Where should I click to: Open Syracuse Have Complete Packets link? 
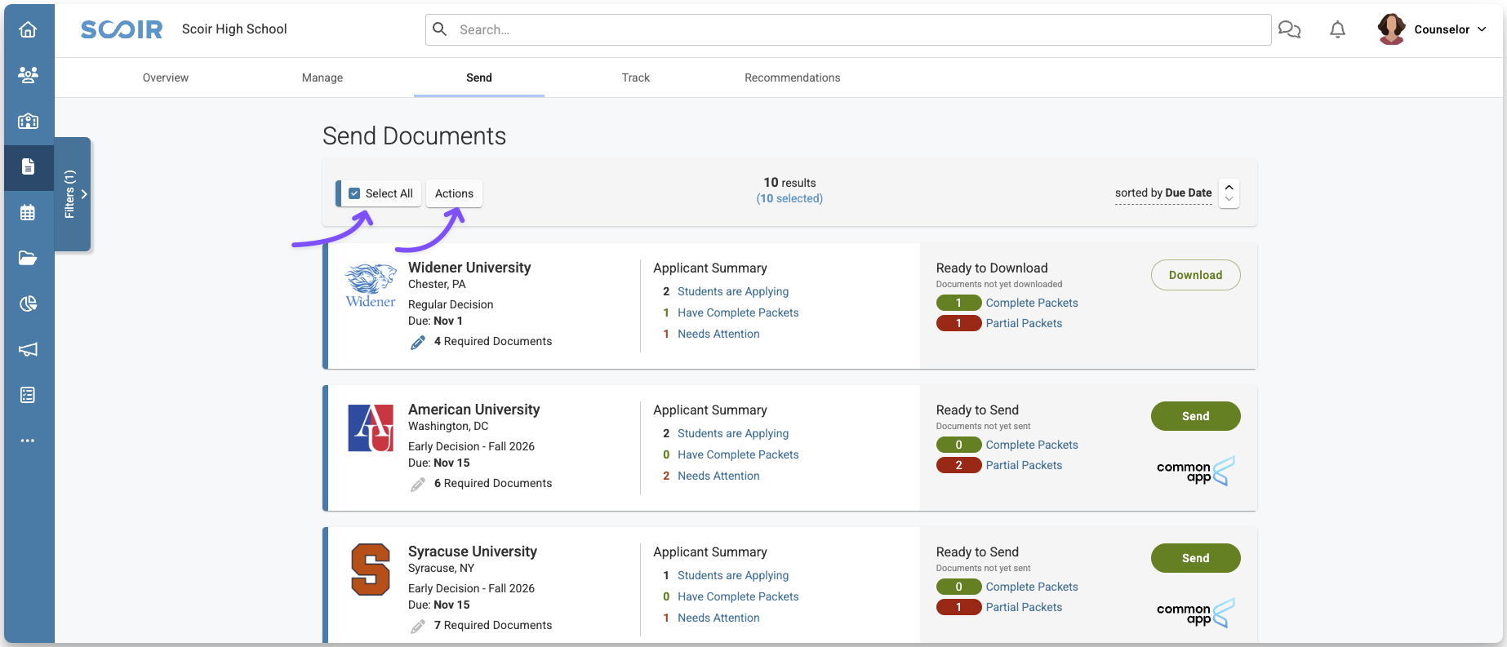click(738, 596)
